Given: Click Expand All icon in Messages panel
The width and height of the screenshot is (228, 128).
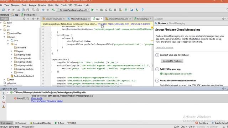Looking at the screenshot, I should [x=4, y=93].
